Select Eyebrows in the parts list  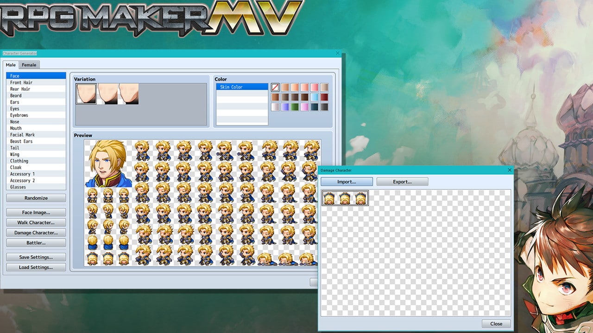click(36, 115)
